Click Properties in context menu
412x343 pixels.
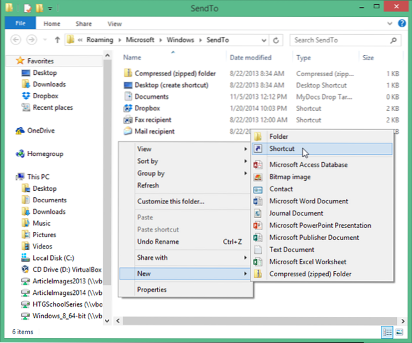tap(152, 290)
